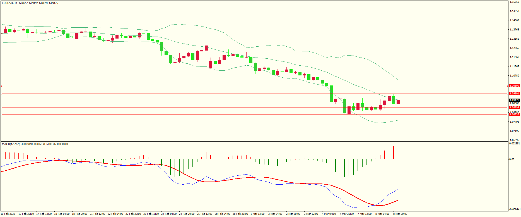Screen dimensions: 521x217
Task: Click the last red candle on the chart
Action: (398, 102)
